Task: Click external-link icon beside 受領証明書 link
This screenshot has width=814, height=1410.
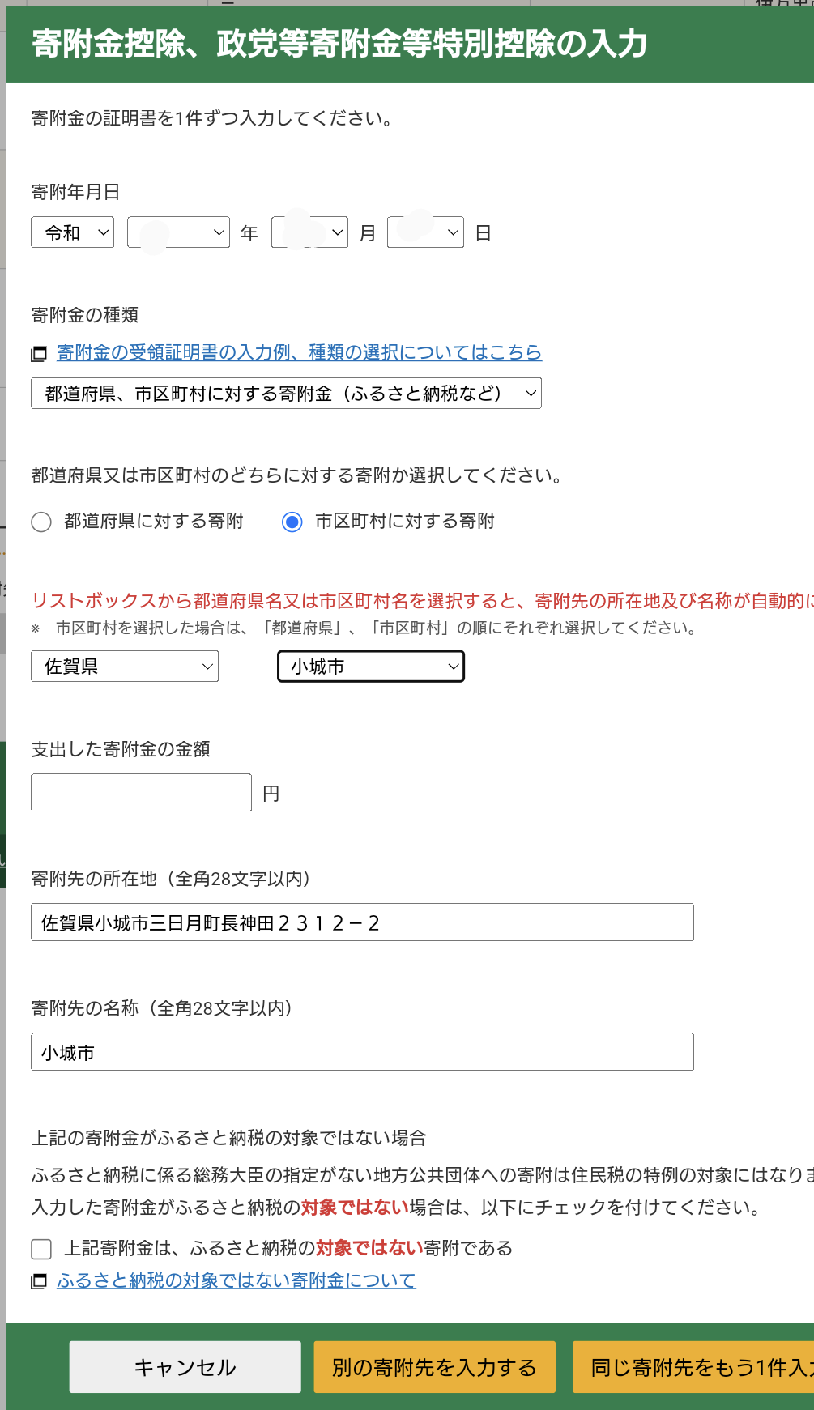Action: pos(38,354)
